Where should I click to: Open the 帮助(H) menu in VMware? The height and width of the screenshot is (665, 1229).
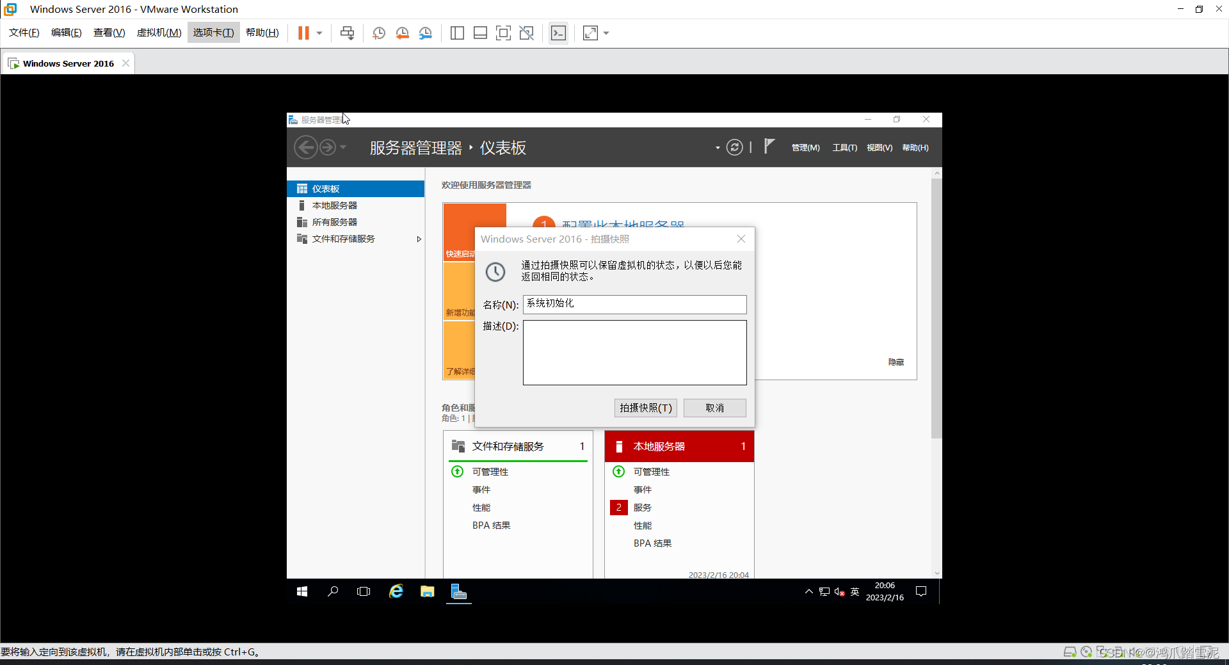[262, 33]
